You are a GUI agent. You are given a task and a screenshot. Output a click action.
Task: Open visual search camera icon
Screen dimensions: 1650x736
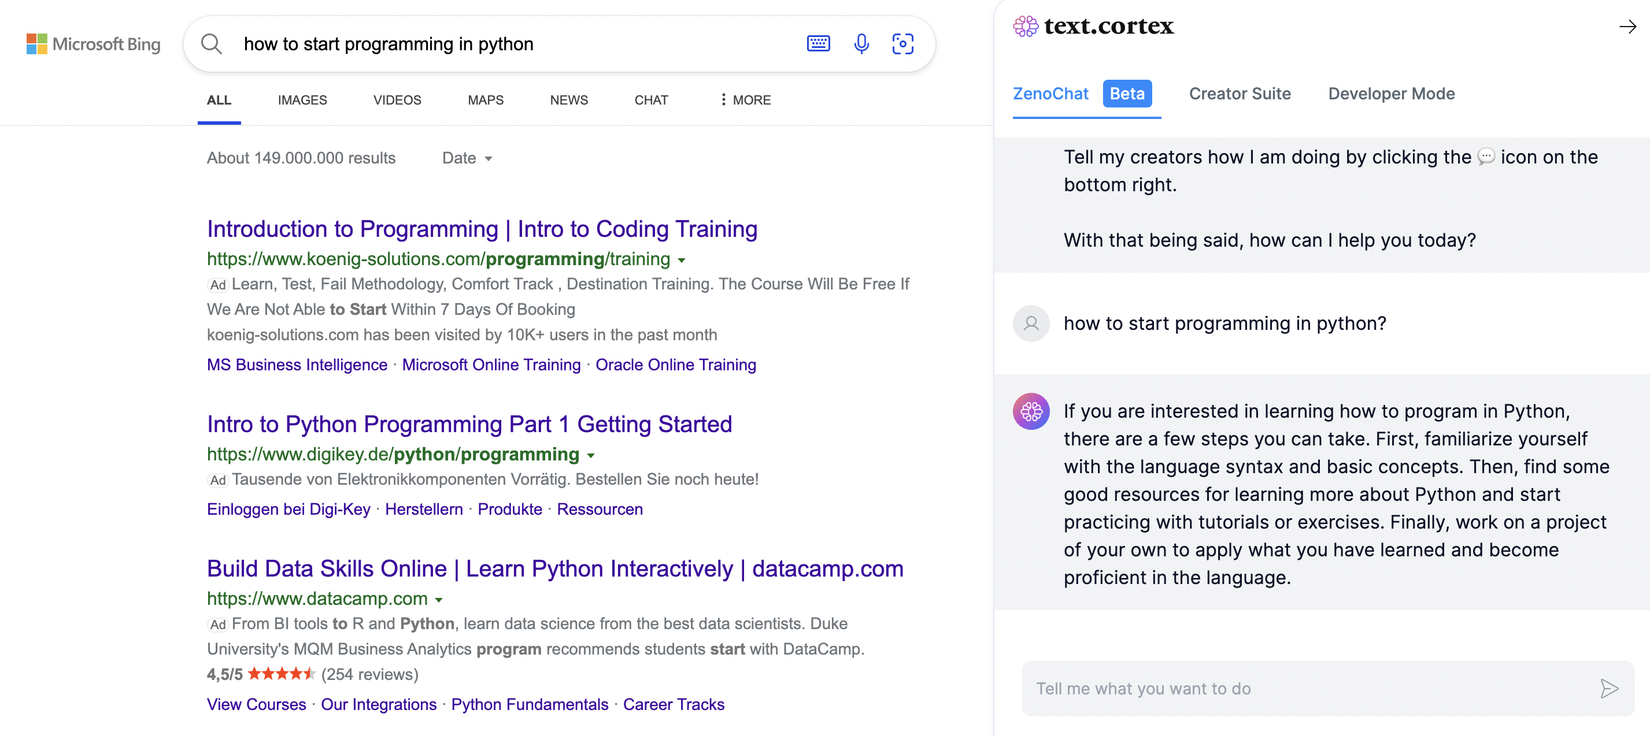902,43
